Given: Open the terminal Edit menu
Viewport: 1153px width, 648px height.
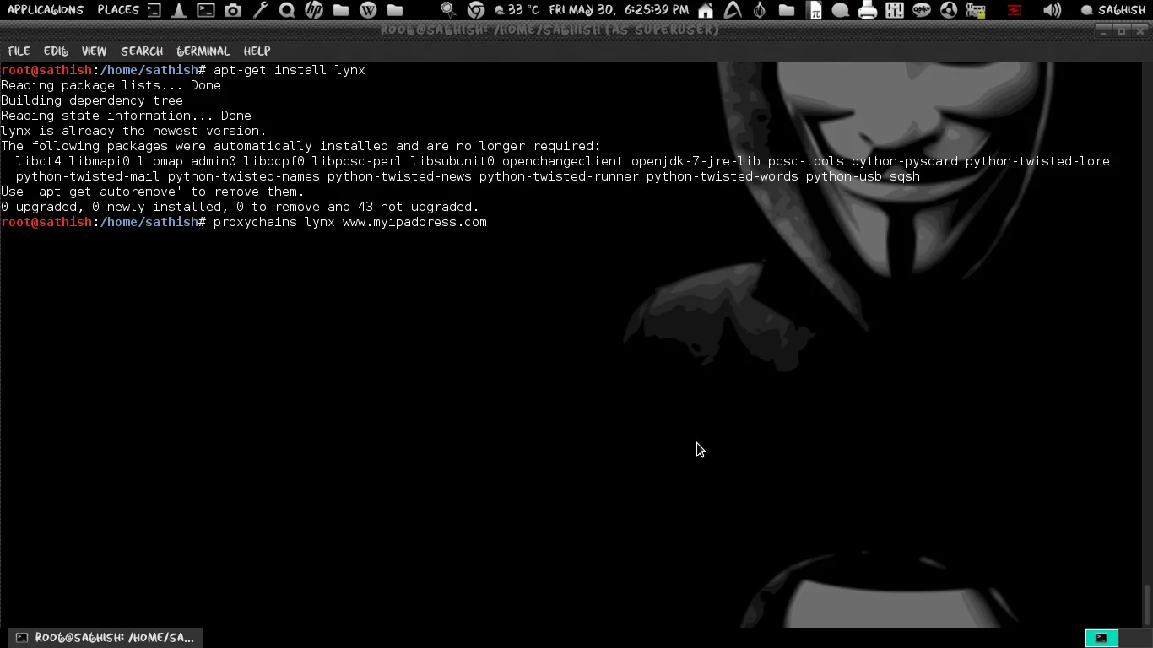Looking at the screenshot, I should tap(56, 51).
